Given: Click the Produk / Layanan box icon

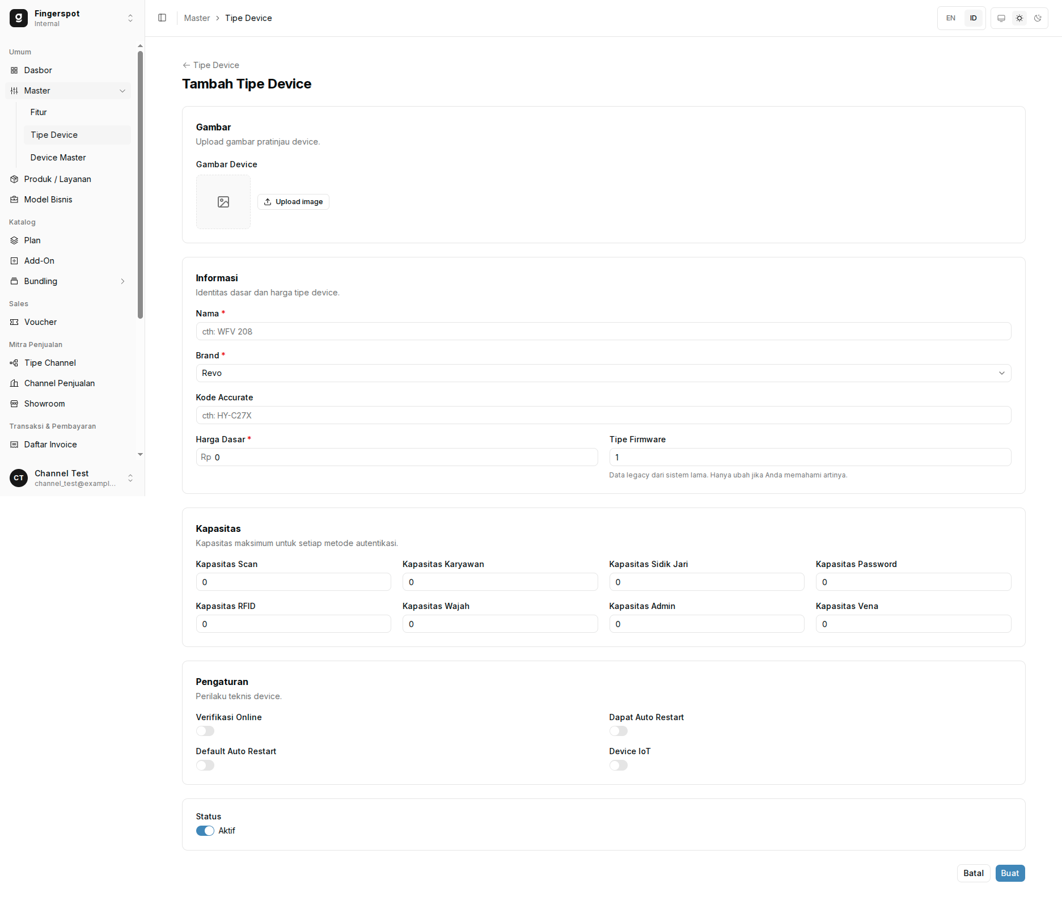Looking at the screenshot, I should coord(14,179).
